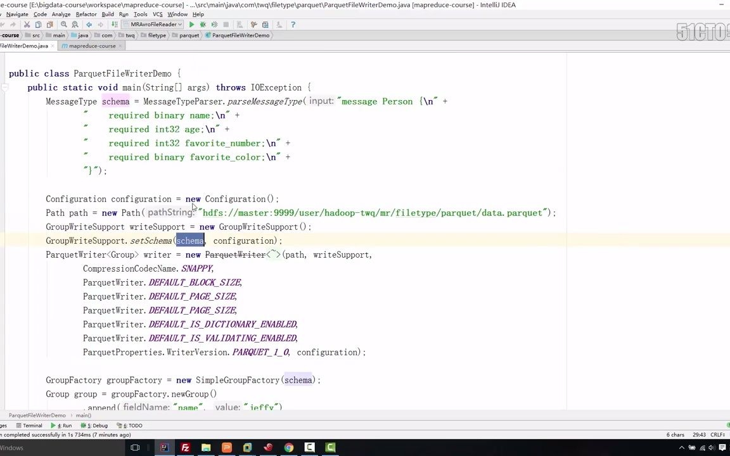The image size is (730, 456).
Task: Open the MRAvroFileReader run configuration dropdown
Action: (x=153, y=25)
